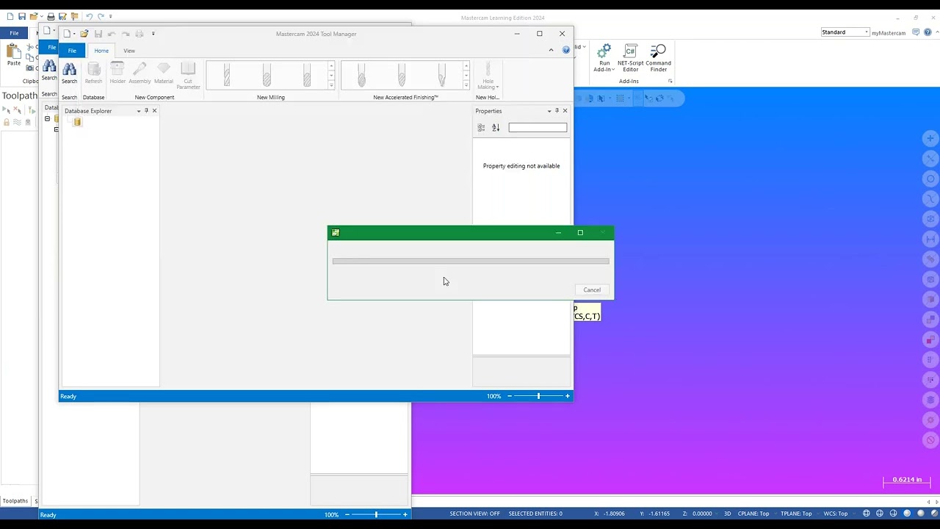Sort properties alphabetically
The image size is (940, 529).
coord(496,128)
